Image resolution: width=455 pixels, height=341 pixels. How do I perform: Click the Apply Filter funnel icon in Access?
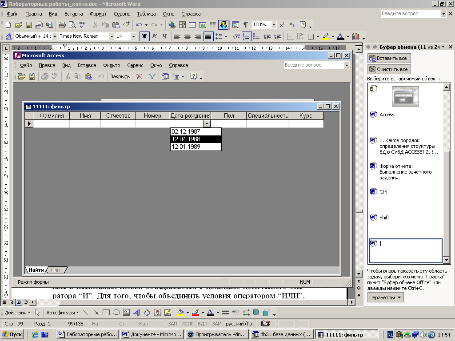coord(152,76)
